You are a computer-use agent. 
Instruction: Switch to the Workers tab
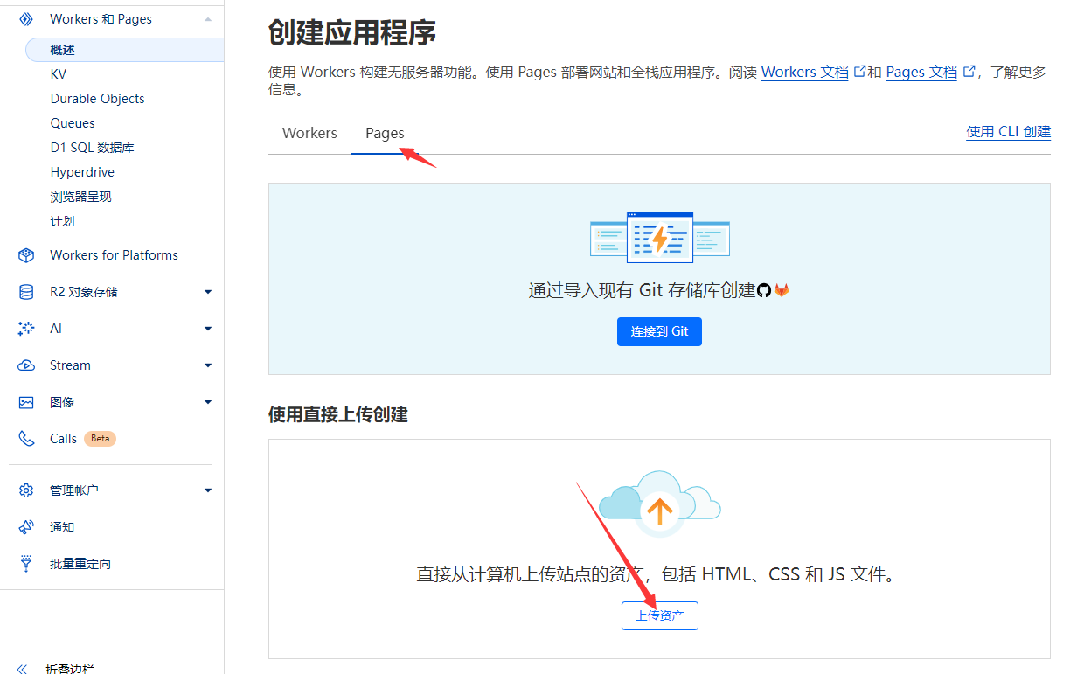[x=309, y=133]
